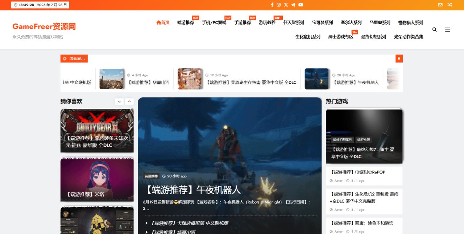Click the 18:49:28 clock display
Image resolution: width=464 pixels, height=234 pixels.
point(26,5)
